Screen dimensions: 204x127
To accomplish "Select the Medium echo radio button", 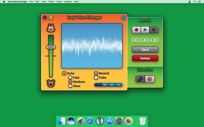I will 70,82.
